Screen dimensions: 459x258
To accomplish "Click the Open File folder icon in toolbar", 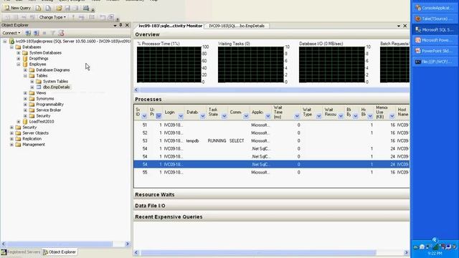I will [59, 8].
